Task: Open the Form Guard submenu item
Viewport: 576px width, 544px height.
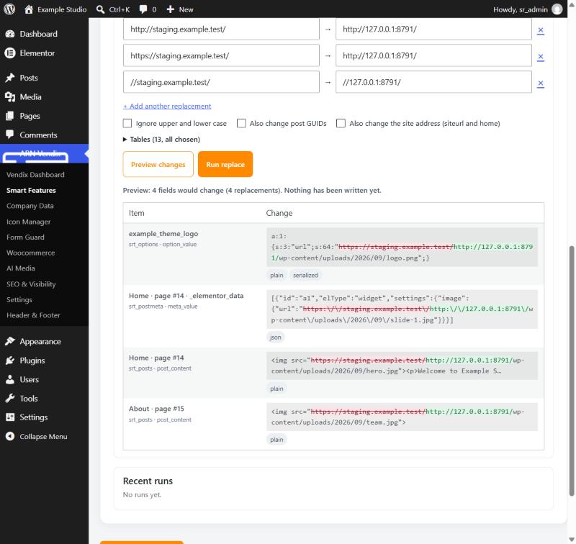Action: pos(25,237)
